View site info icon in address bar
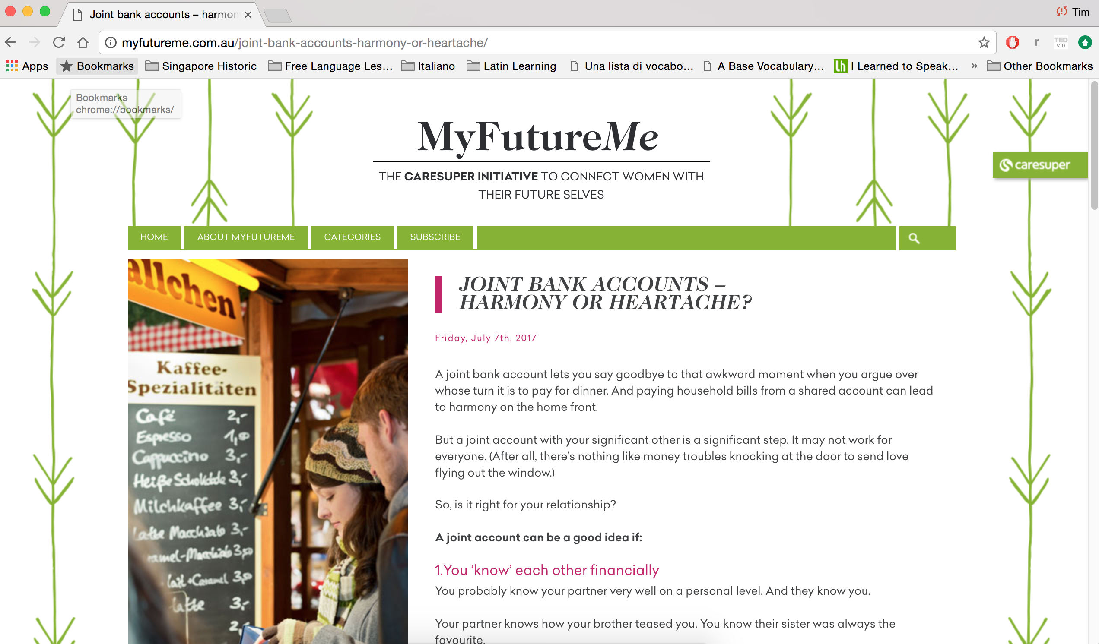The image size is (1099, 644). [111, 42]
